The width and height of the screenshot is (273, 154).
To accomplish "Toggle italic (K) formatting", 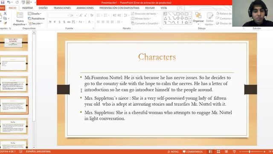I will pos(55,22).
